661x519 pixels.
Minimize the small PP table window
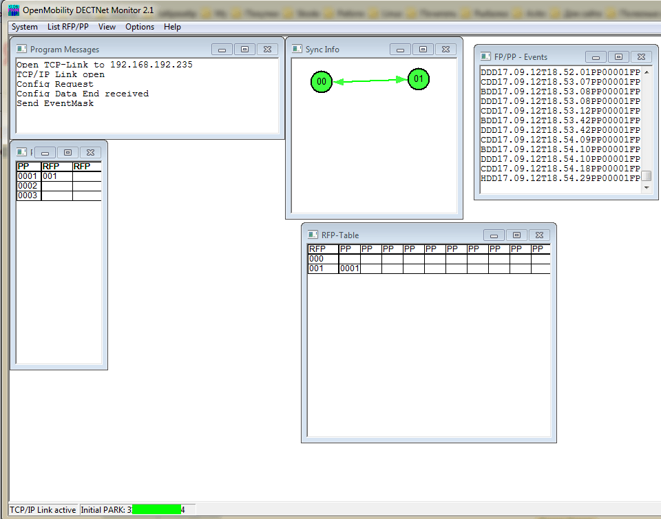(45, 153)
